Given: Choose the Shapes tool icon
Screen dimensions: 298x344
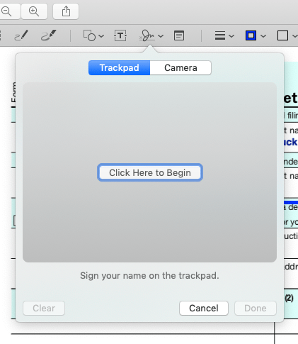Looking at the screenshot, I should 89,35.
